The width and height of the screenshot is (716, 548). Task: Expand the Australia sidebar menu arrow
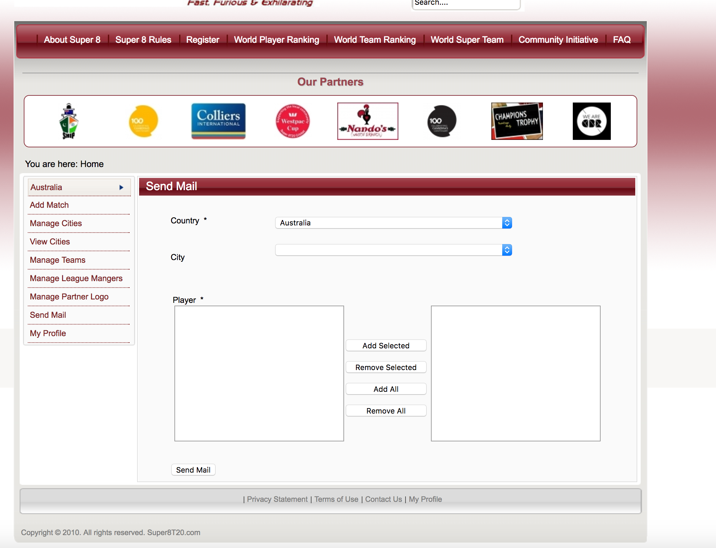pos(121,187)
